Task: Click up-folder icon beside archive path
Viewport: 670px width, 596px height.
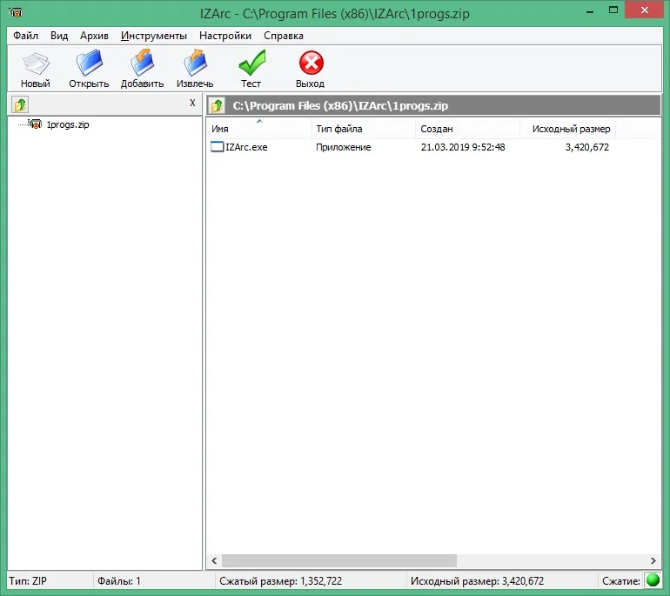Action: pos(217,105)
